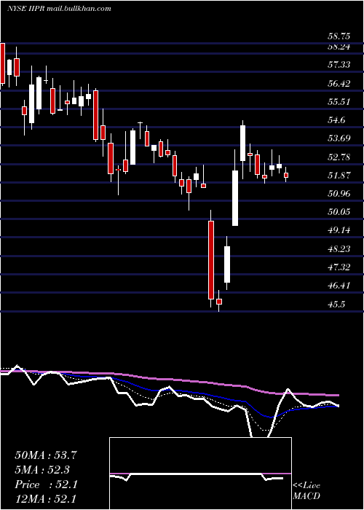
Task: Click the 58.75 price label
Action: click(x=341, y=36)
